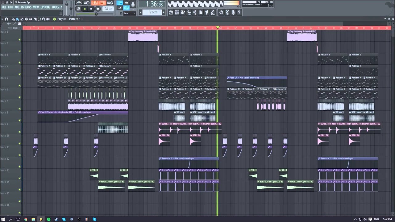395x222 pixels.
Task: Select the playlist Mute tool
Action: pyautogui.click(x=26, y=19)
